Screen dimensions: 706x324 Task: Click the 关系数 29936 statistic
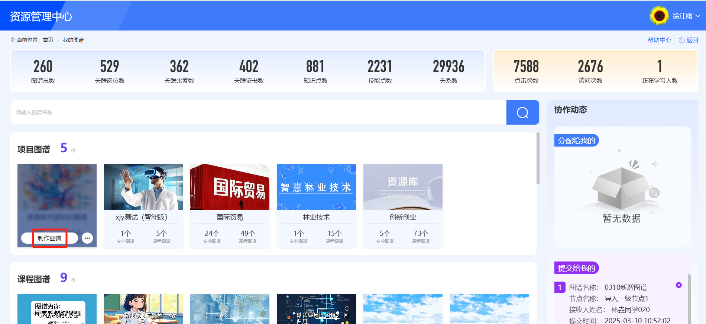pos(448,71)
